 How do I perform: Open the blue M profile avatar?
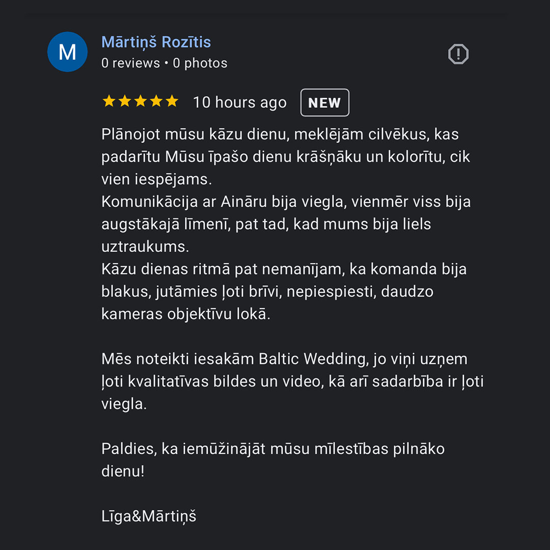pyautogui.click(x=67, y=52)
